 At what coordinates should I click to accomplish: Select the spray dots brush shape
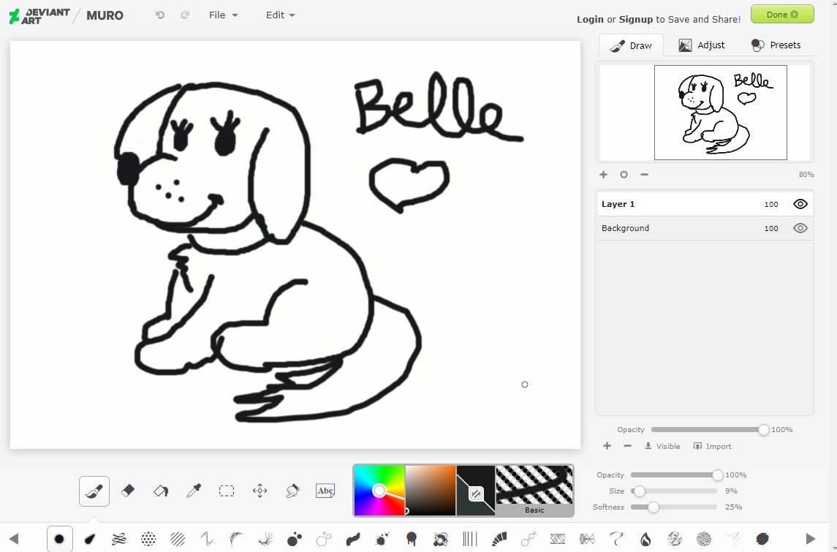(x=148, y=540)
